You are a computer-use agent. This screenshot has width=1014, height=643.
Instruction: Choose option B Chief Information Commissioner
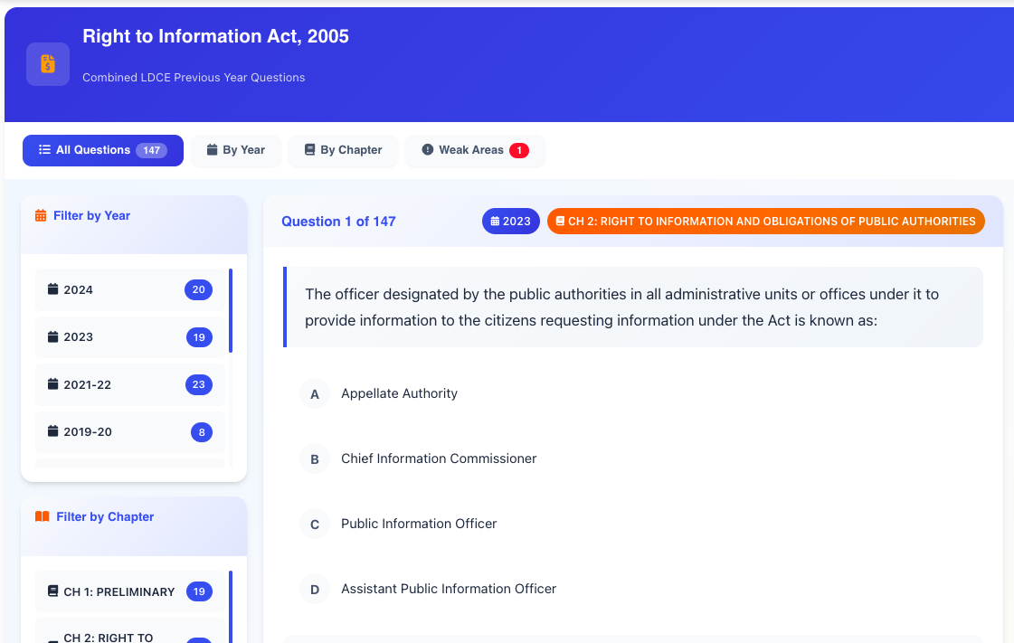pyautogui.click(x=438, y=459)
